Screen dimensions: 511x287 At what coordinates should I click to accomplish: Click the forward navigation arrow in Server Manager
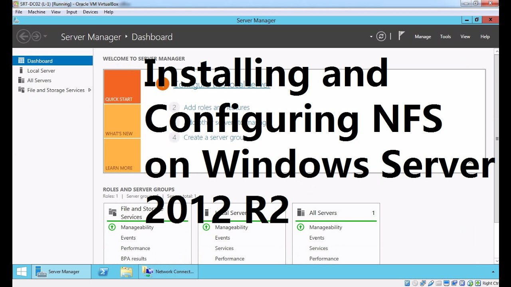point(36,37)
